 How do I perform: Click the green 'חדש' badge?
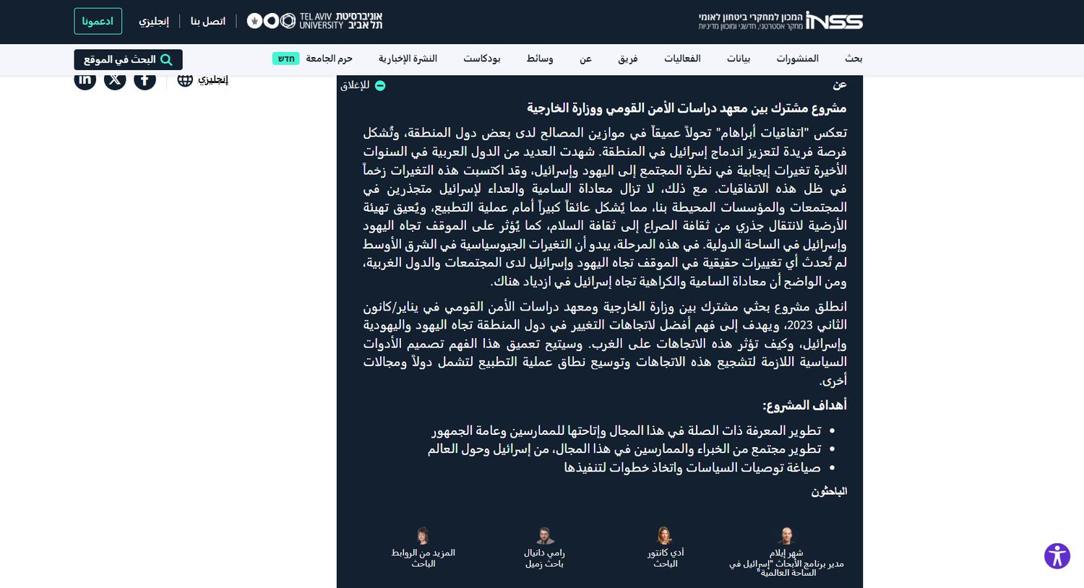click(286, 59)
